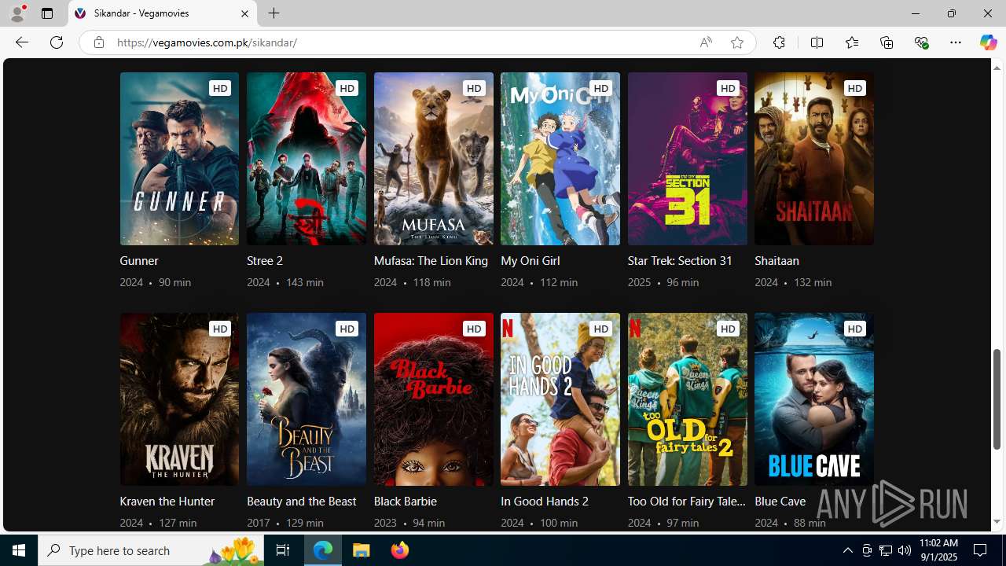The height and width of the screenshot is (566, 1006).
Task: Open the Shaitaan movie poster
Action: (x=814, y=159)
